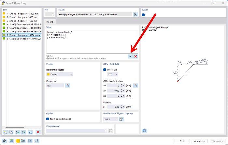Disable Toon opmerking ook option
228x145 pixels.
point(48,119)
